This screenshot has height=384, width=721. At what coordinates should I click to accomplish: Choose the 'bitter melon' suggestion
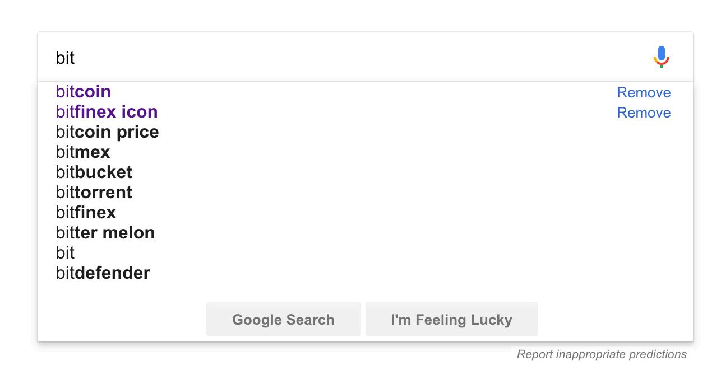coord(105,233)
